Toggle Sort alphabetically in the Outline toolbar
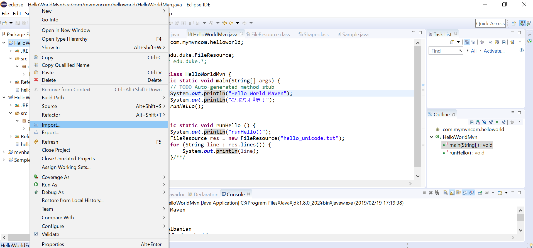The width and height of the screenshot is (533, 248). (x=478, y=122)
